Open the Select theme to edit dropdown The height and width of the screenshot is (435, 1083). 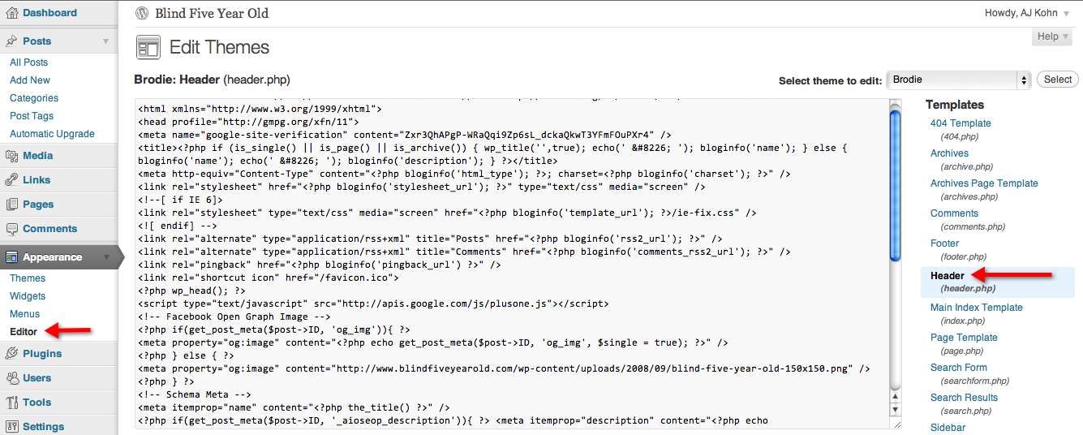coord(958,80)
